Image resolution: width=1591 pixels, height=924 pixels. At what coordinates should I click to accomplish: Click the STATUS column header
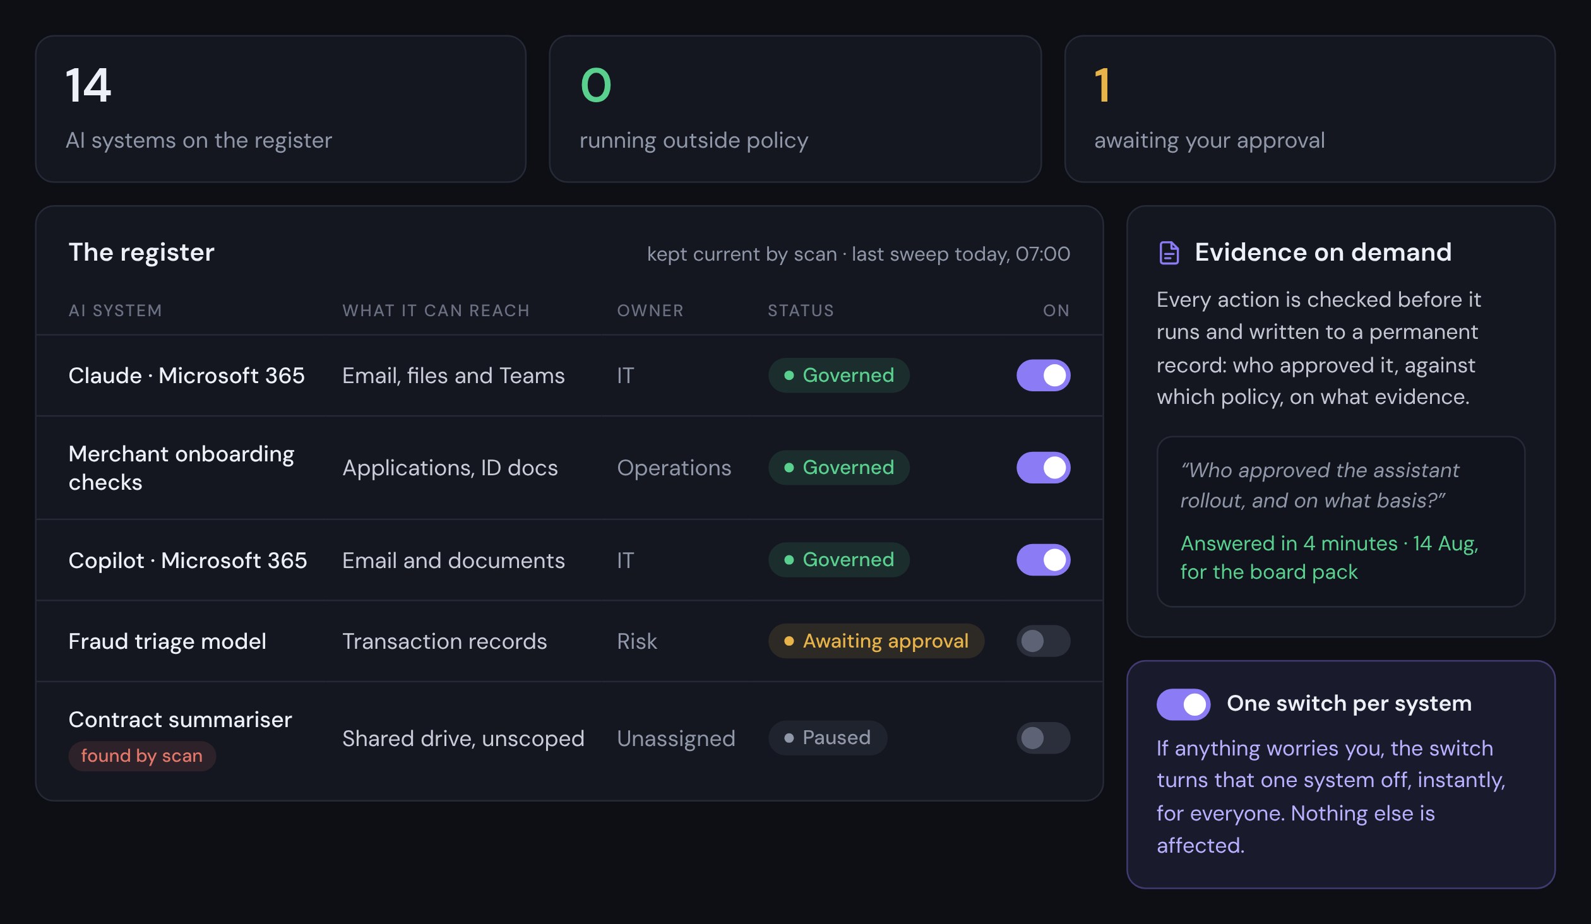point(801,311)
